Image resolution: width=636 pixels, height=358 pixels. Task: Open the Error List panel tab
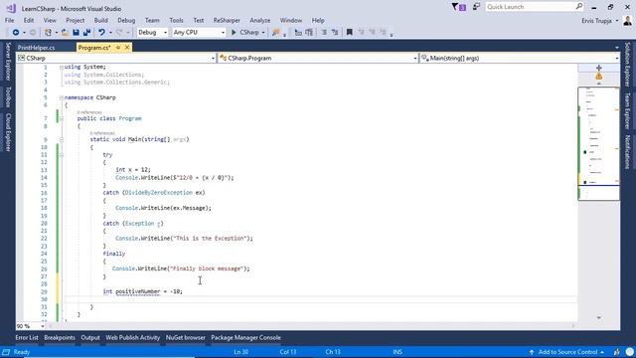click(x=27, y=337)
